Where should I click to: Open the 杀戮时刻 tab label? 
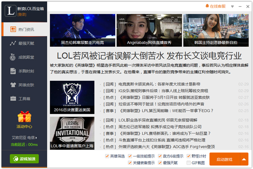tap(26, 71)
